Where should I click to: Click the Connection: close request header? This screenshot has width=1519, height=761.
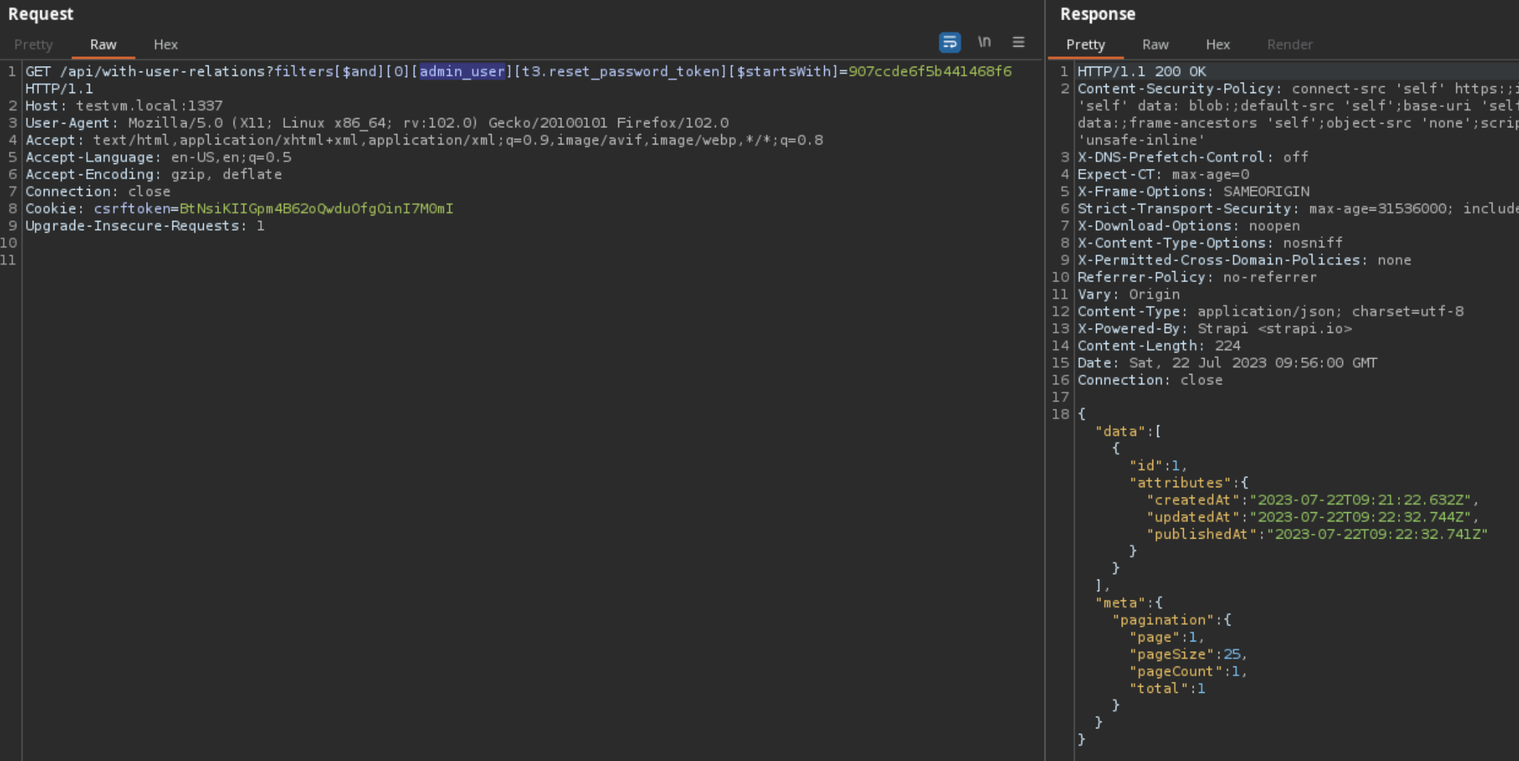pos(98,191)
